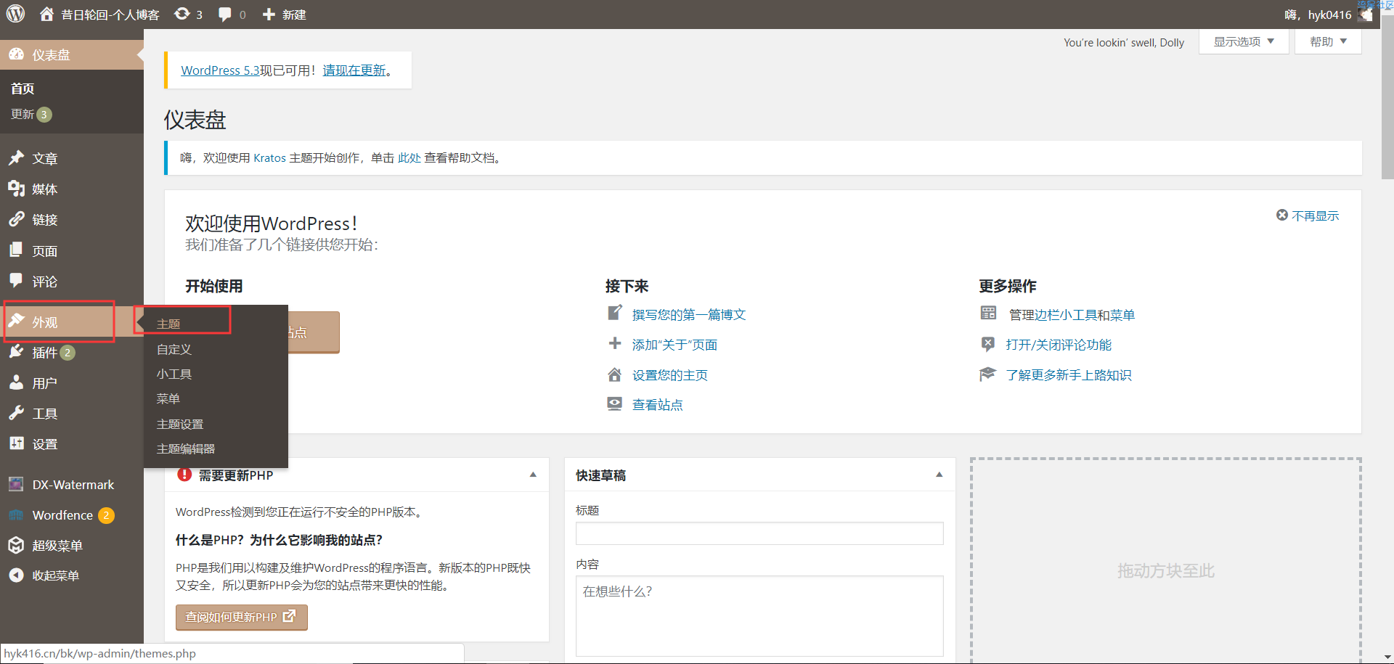Click the DX-Watermark icon
The width and height of the screenshot is (1394, 664).
pos(16,484)
